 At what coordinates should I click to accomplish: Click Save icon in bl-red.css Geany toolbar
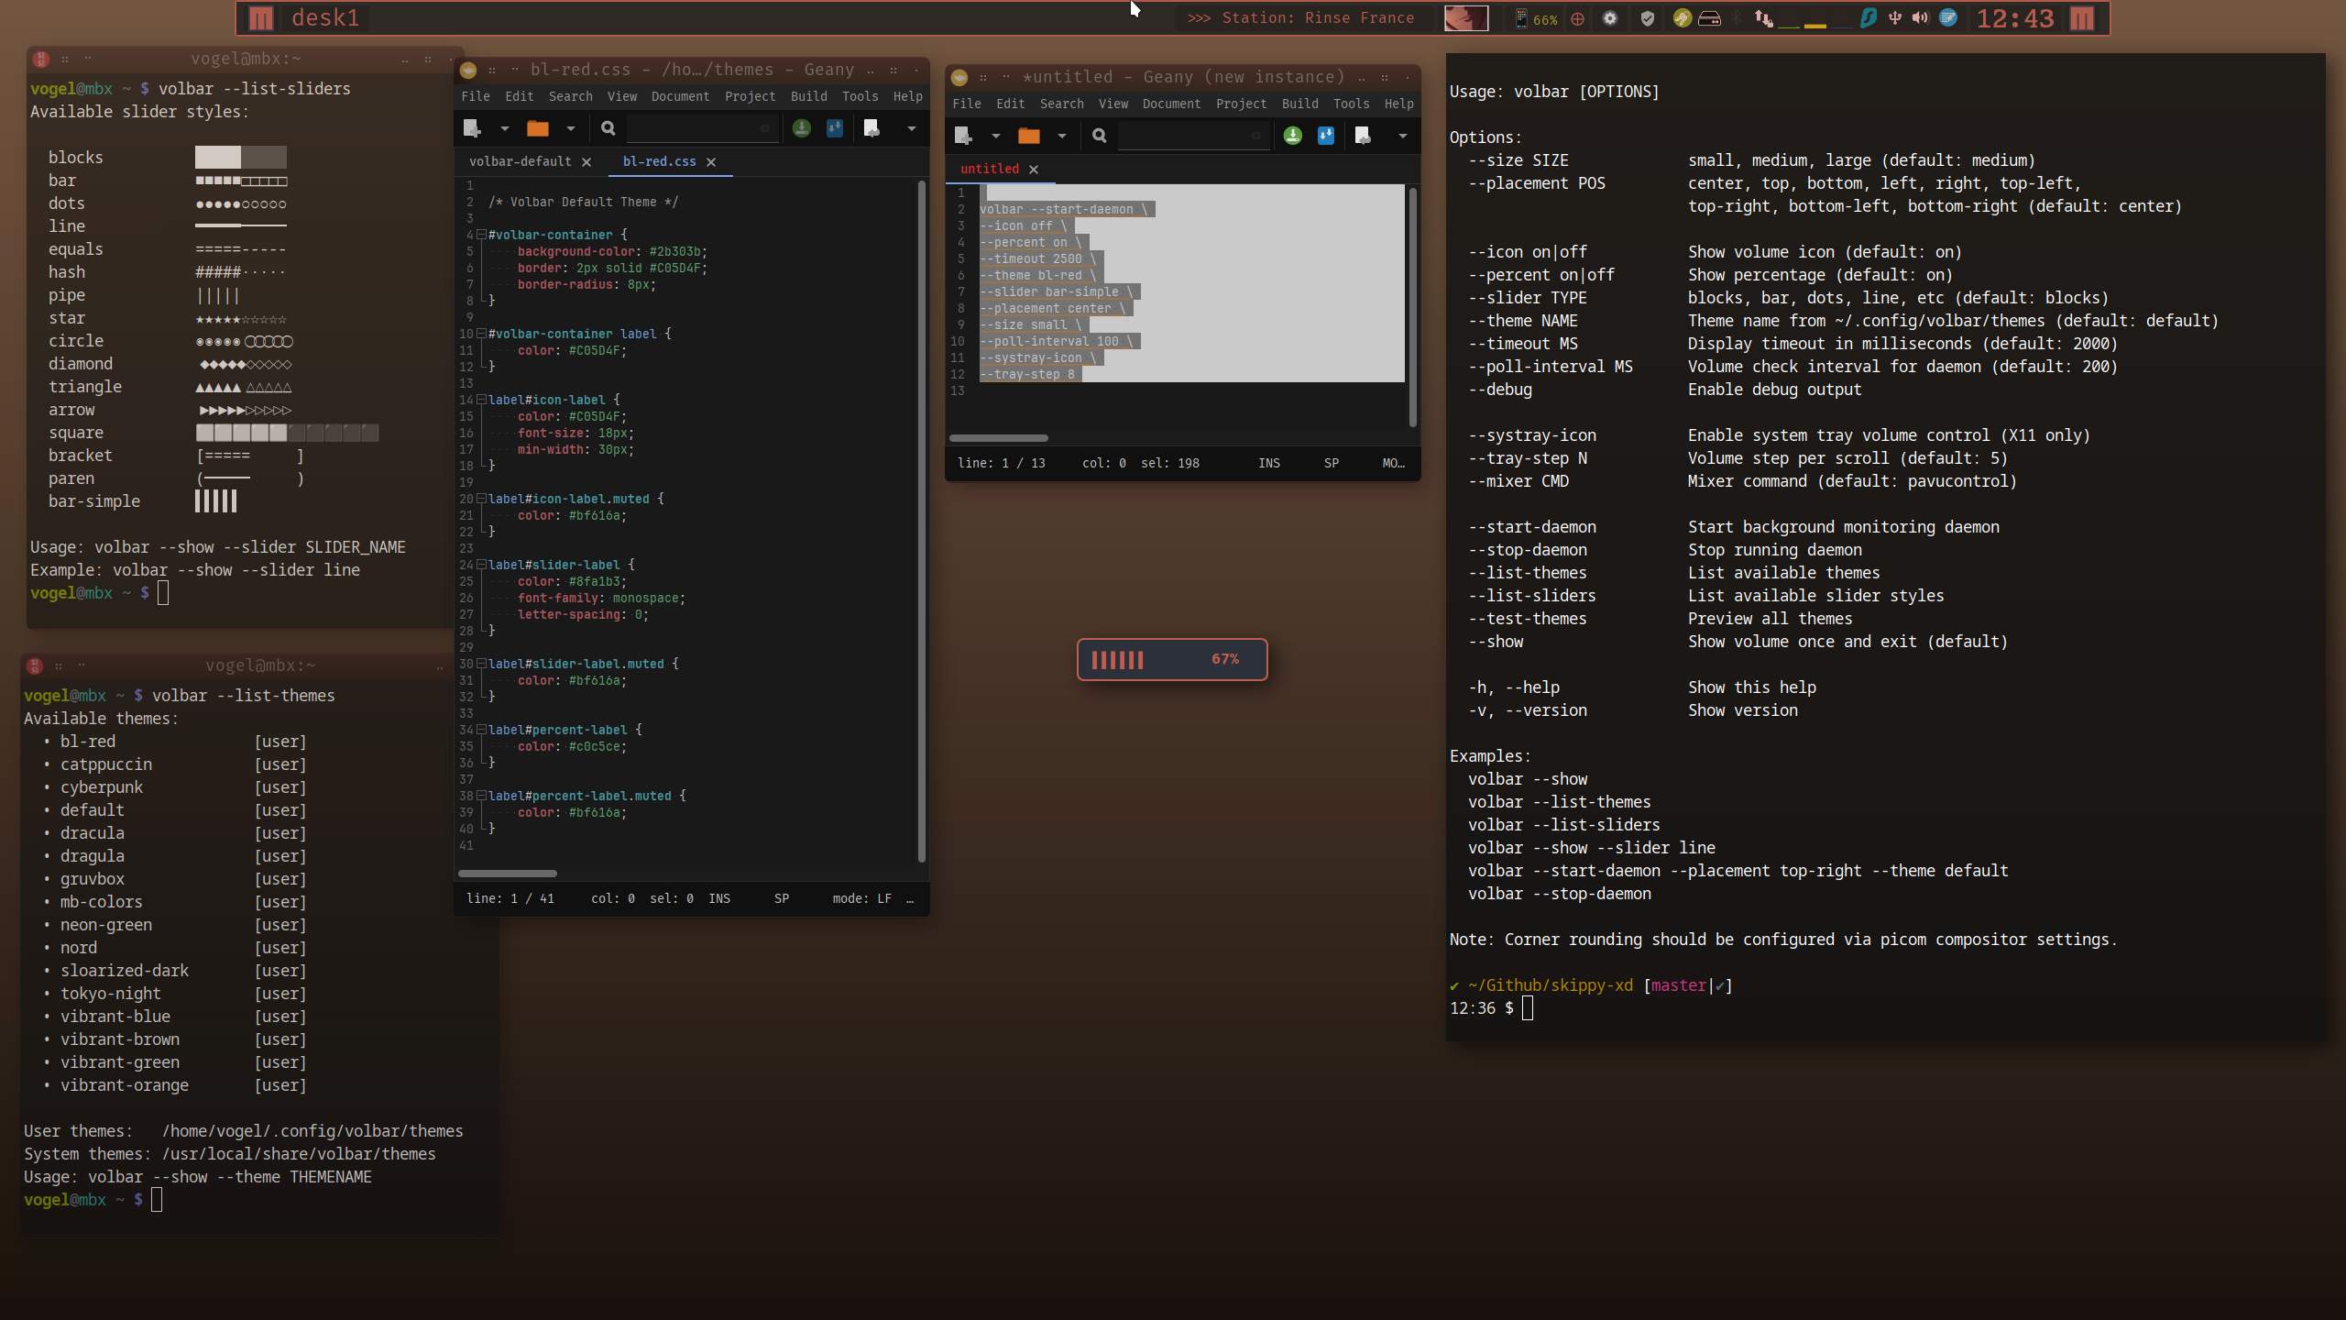pyautogui.click(x=802, y=128)
